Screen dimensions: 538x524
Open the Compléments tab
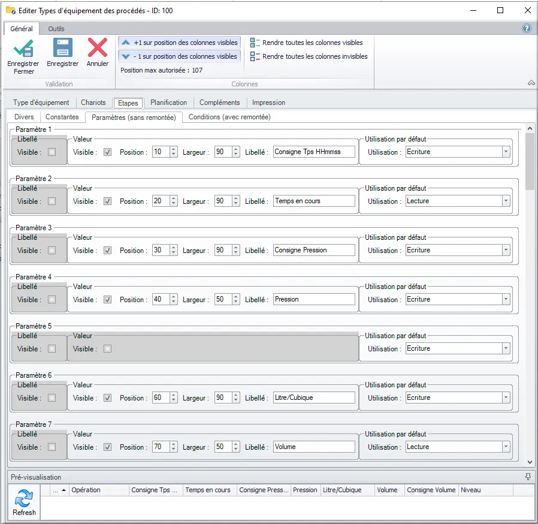pos(220,103)
